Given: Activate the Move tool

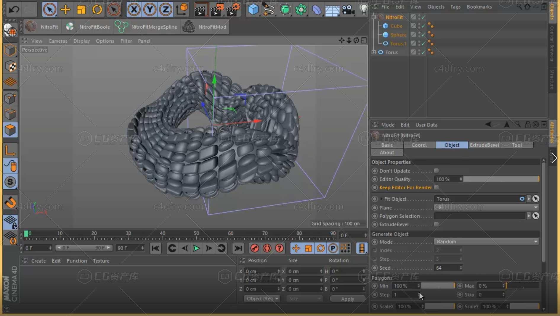Looking at the screenshot, I should (x=65, y=9).
